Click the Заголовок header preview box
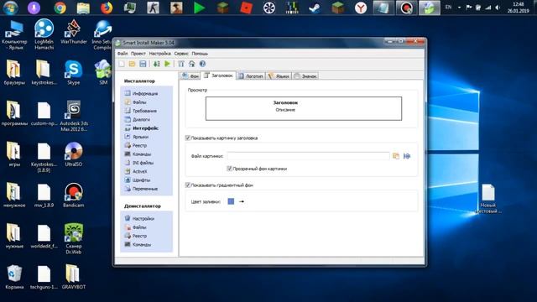This screenshot has height=302, width=537. click(x=304, y=108)
